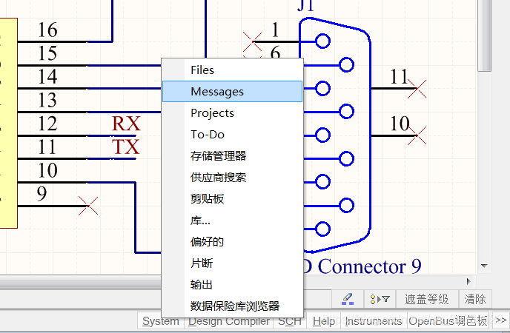
Task: Click the D Connector 9 label
Action: pyautogui.click(x=362, y=267)
